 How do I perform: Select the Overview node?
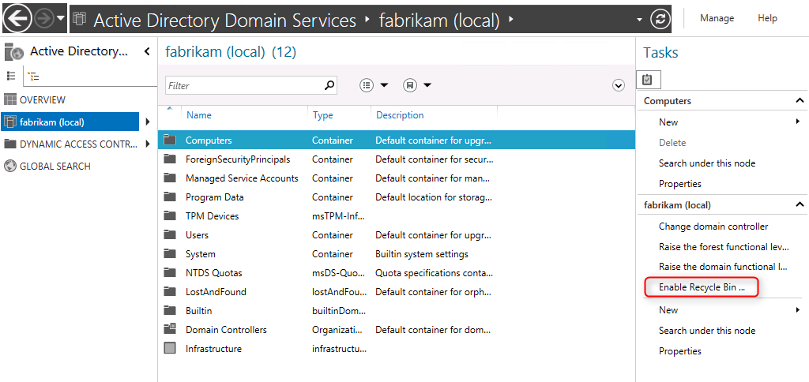(43, 100)
